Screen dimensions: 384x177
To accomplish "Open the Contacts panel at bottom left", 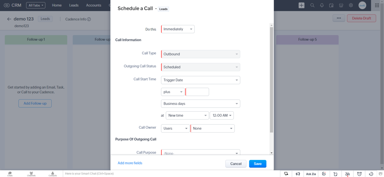I will [52, 173].
